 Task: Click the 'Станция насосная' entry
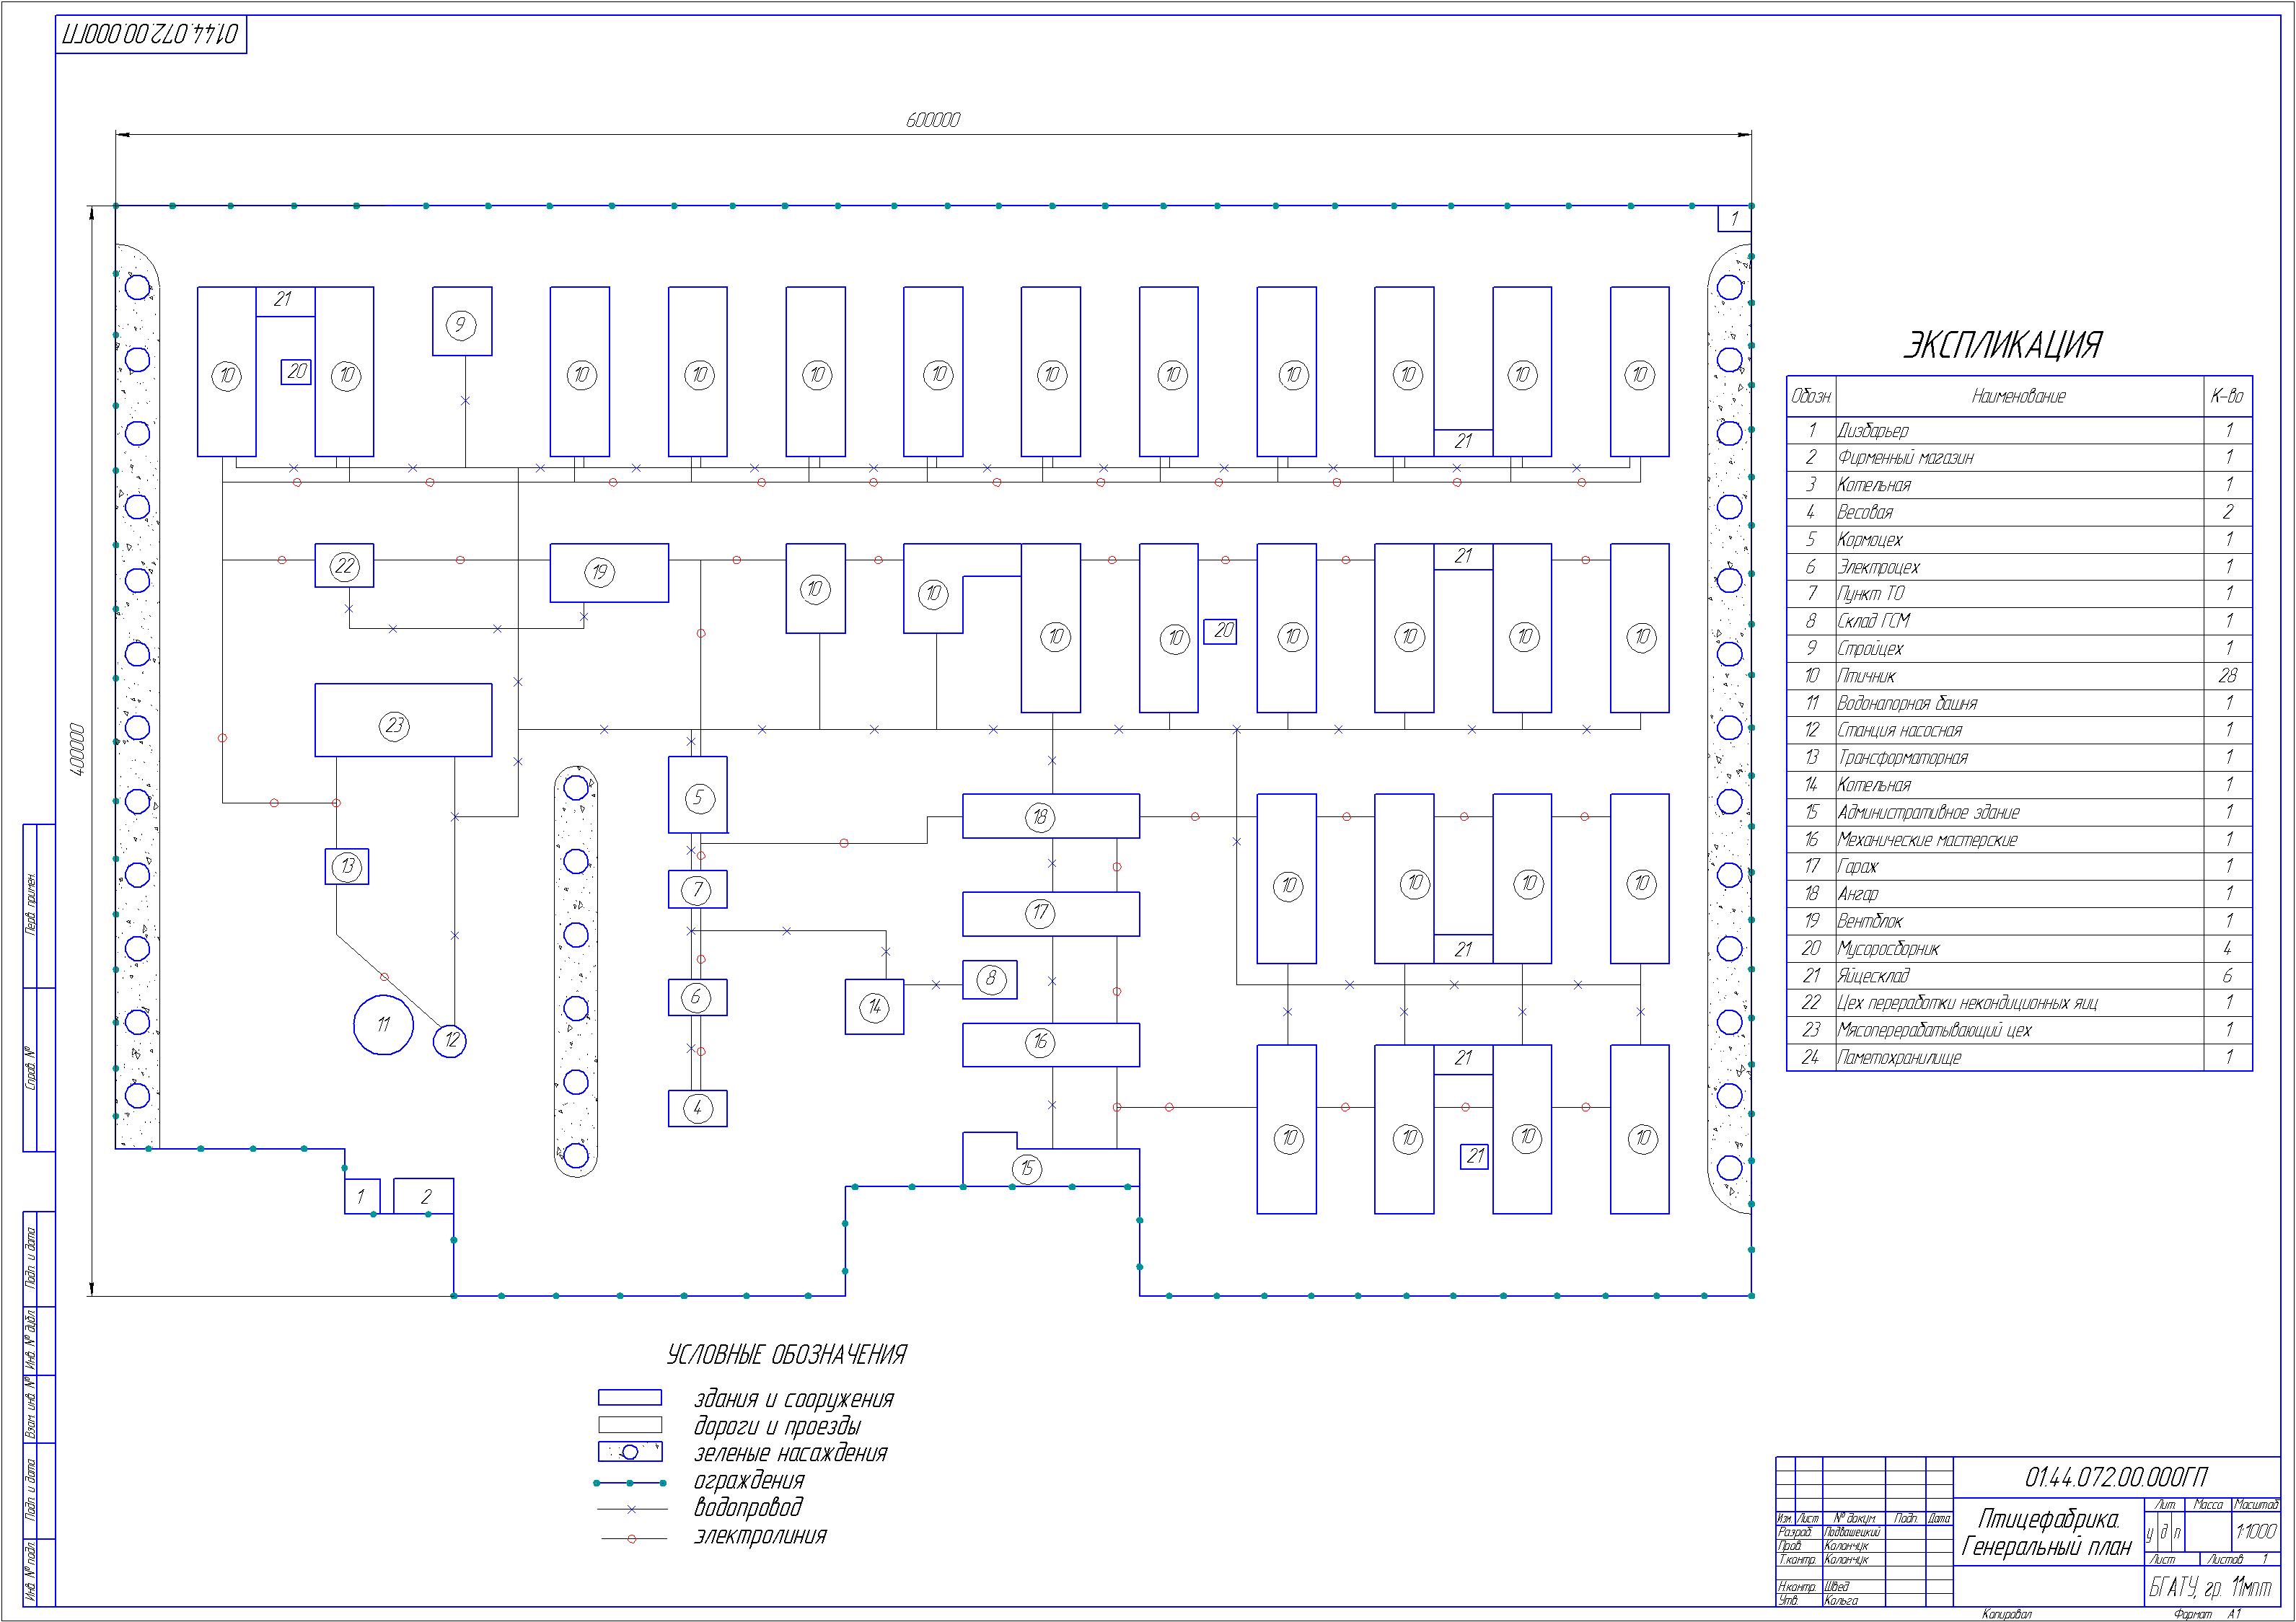coord(1900,730)
